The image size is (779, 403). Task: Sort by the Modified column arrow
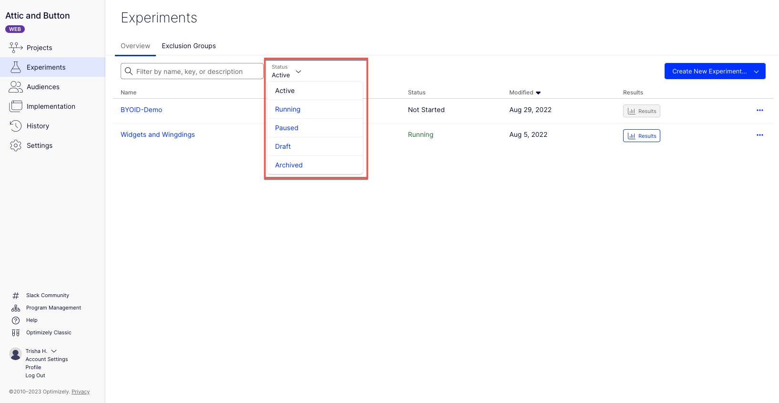click(538, 93)
